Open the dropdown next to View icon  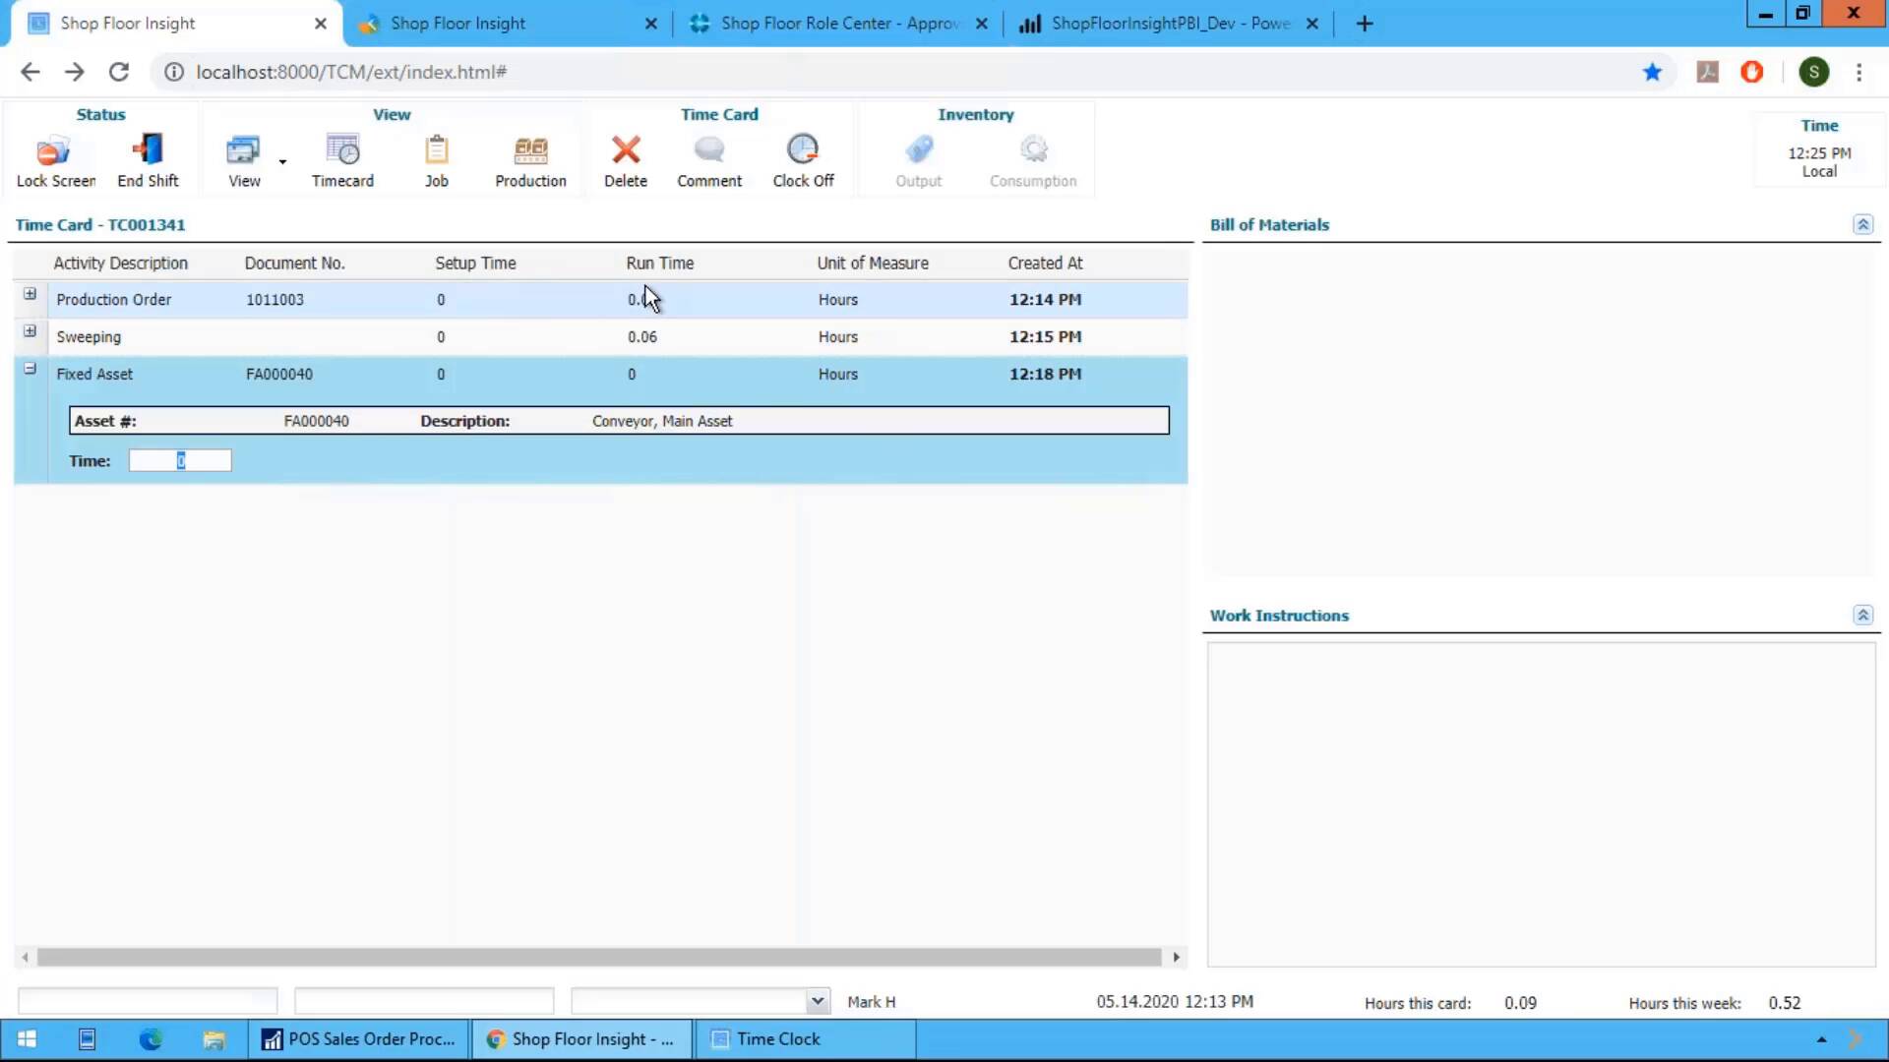pyautogui.click(x=282, y=160)
